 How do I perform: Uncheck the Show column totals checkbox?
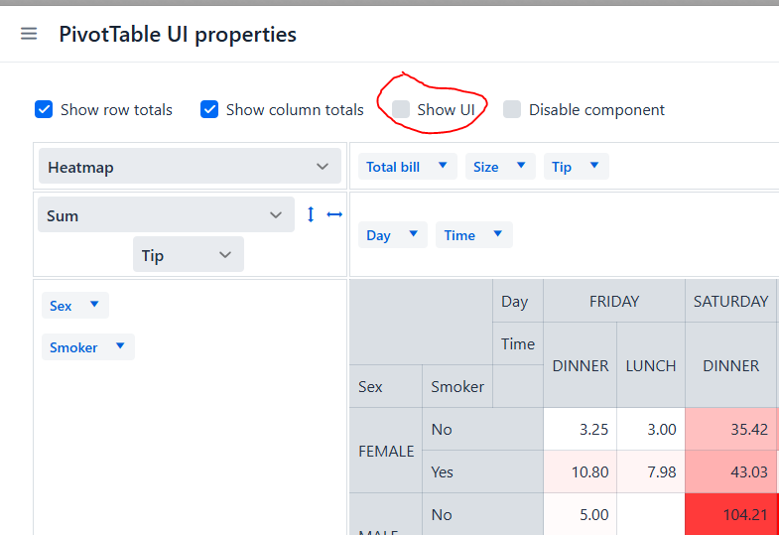[209, 109]
